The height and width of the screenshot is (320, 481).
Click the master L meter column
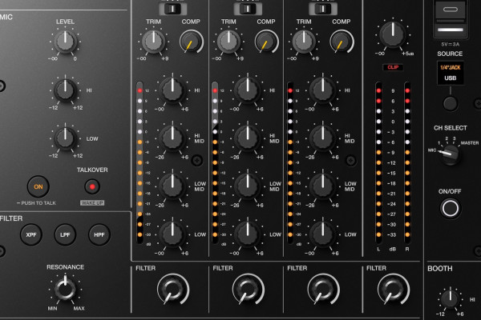[x=378, y=162]
